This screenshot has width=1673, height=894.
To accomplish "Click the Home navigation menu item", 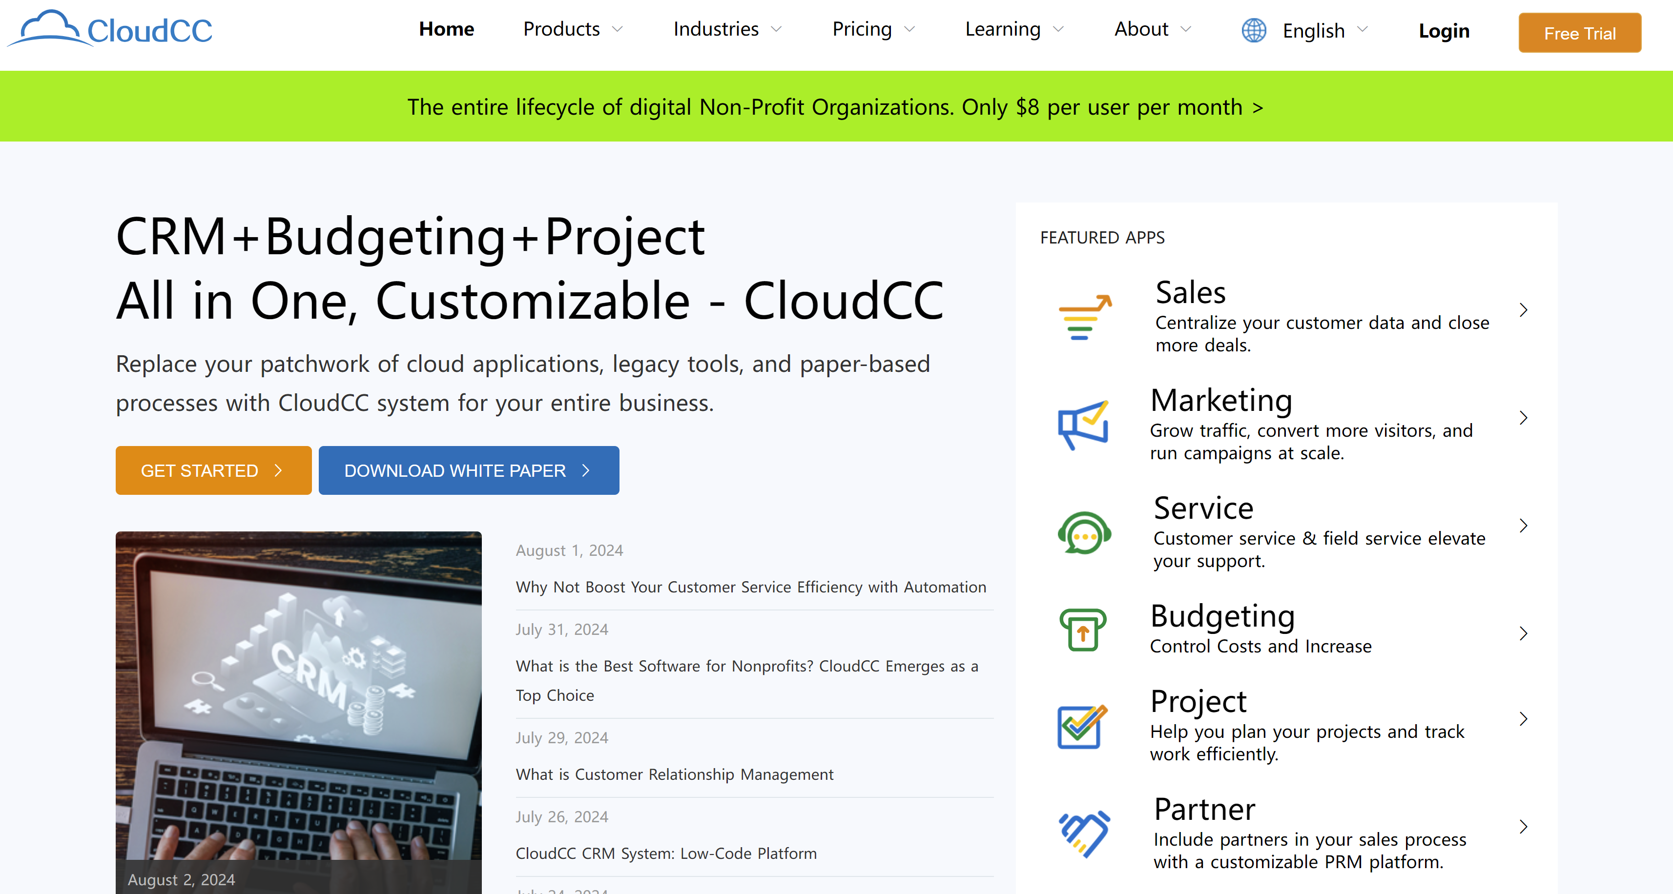I will 444,30.
